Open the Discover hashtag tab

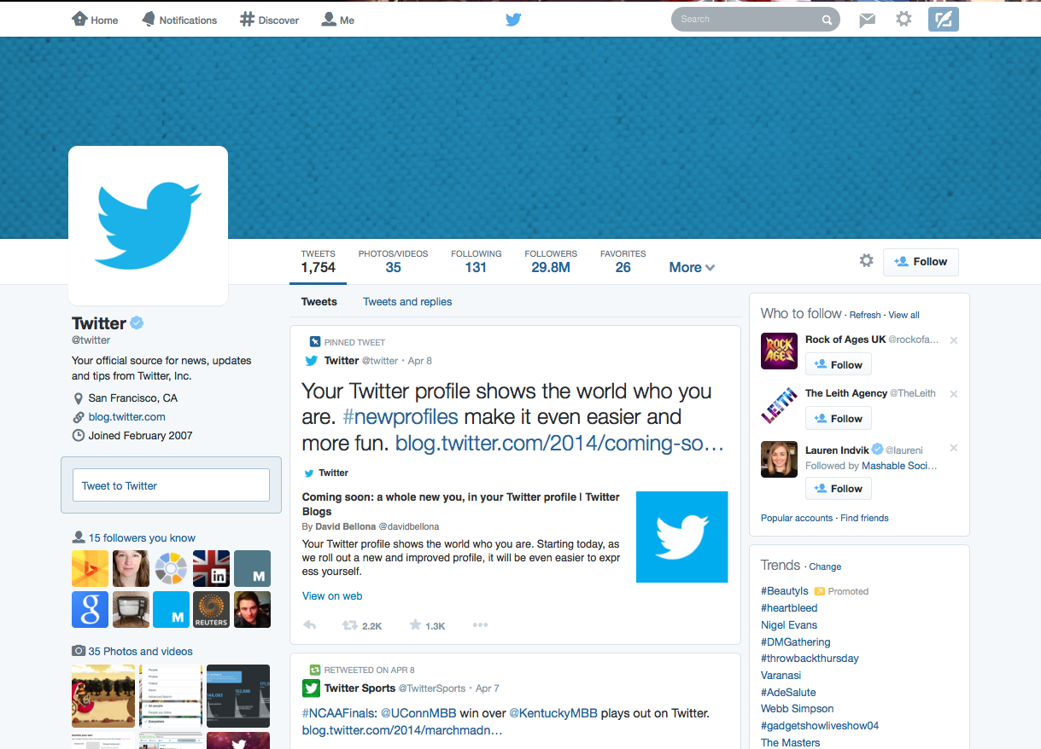[269, 19]
